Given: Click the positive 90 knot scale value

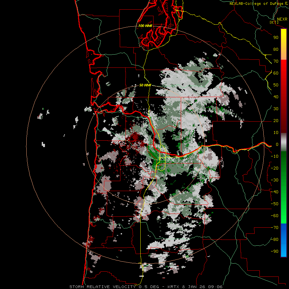Looking at the screenshot, I should 276,38.
